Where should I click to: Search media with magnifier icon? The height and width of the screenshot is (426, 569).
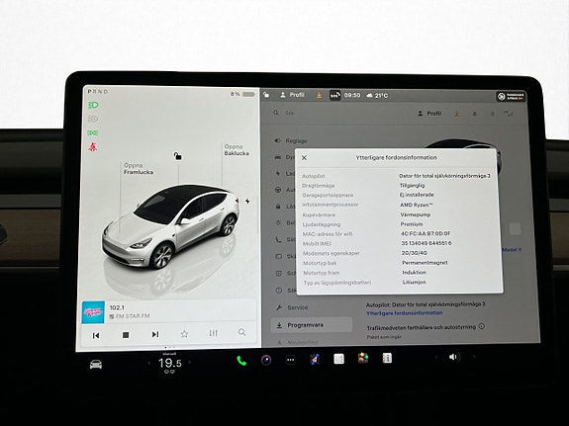pos(242,332)
